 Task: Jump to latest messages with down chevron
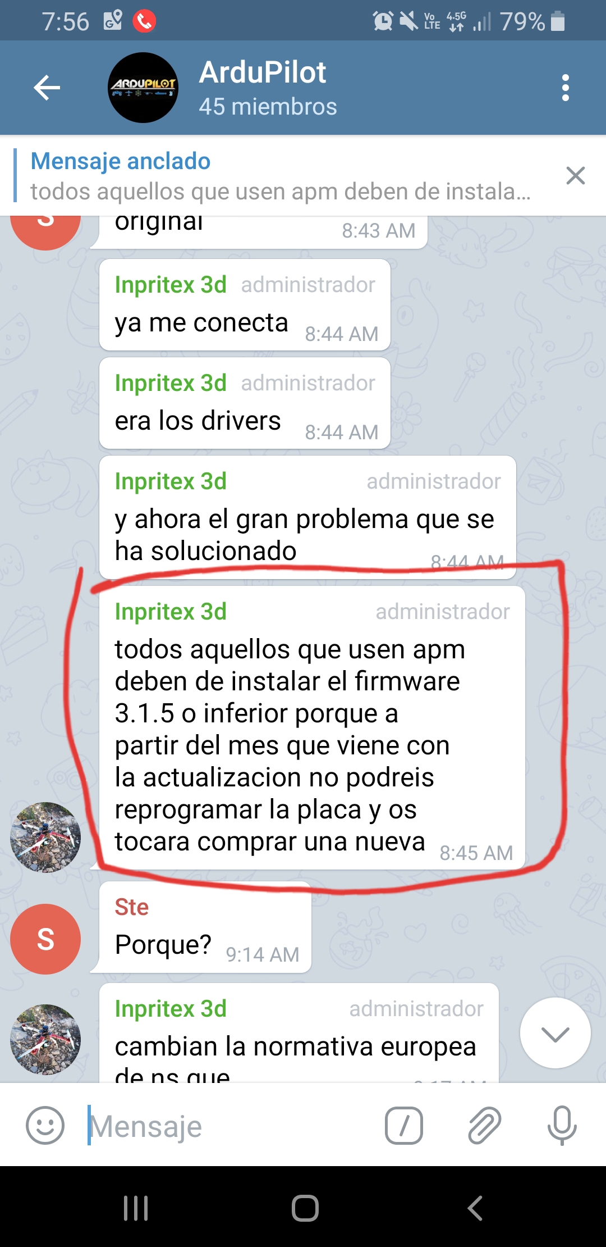pos(555,1033)
